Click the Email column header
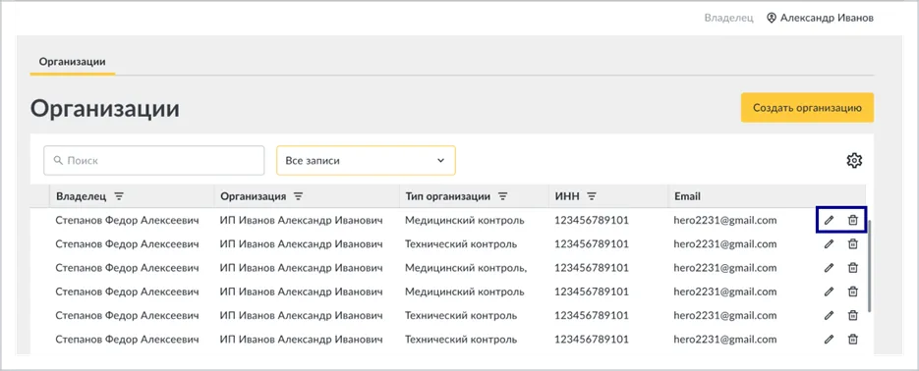This screenshot has height=371, width=919. point(687,196)
